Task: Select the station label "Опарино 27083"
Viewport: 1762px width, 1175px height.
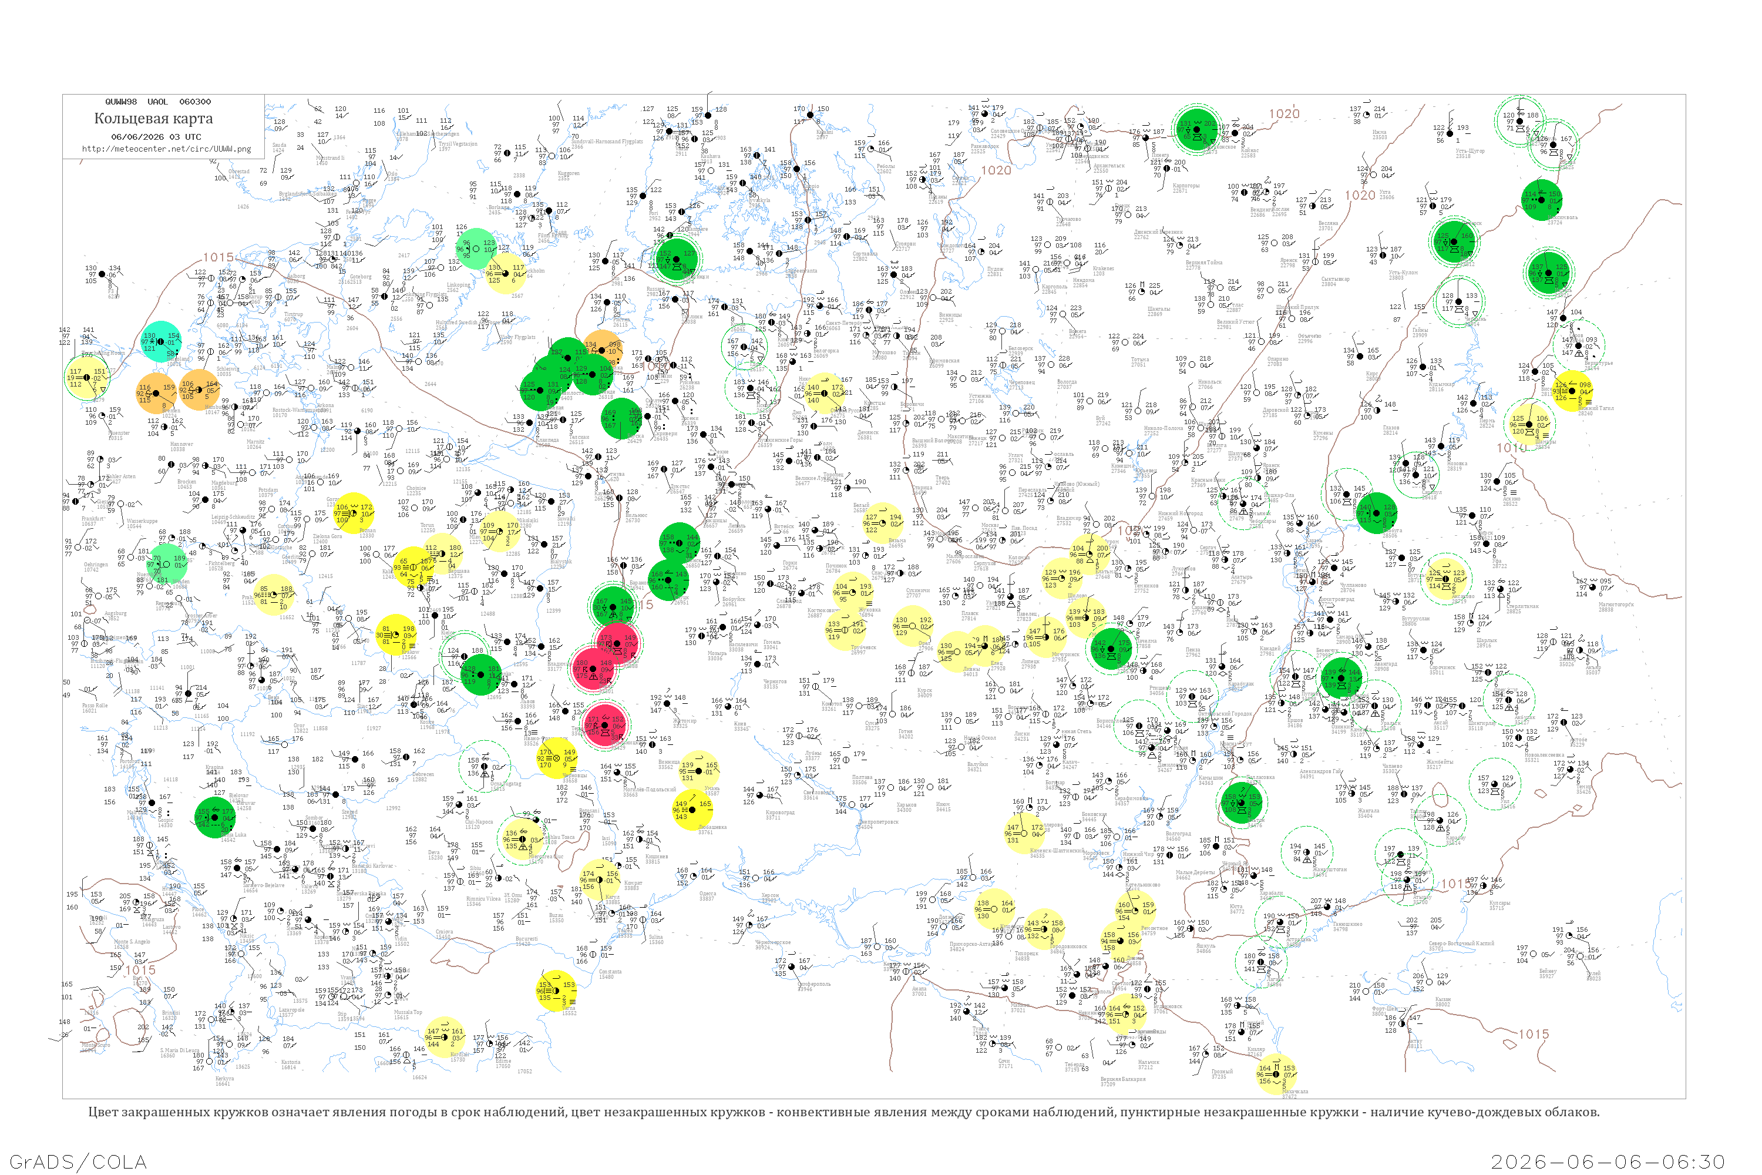Action: click(1278, 361)
